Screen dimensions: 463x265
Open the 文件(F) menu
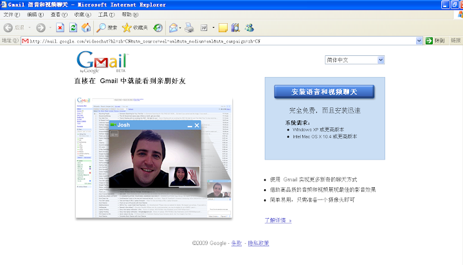click(12, 15)
